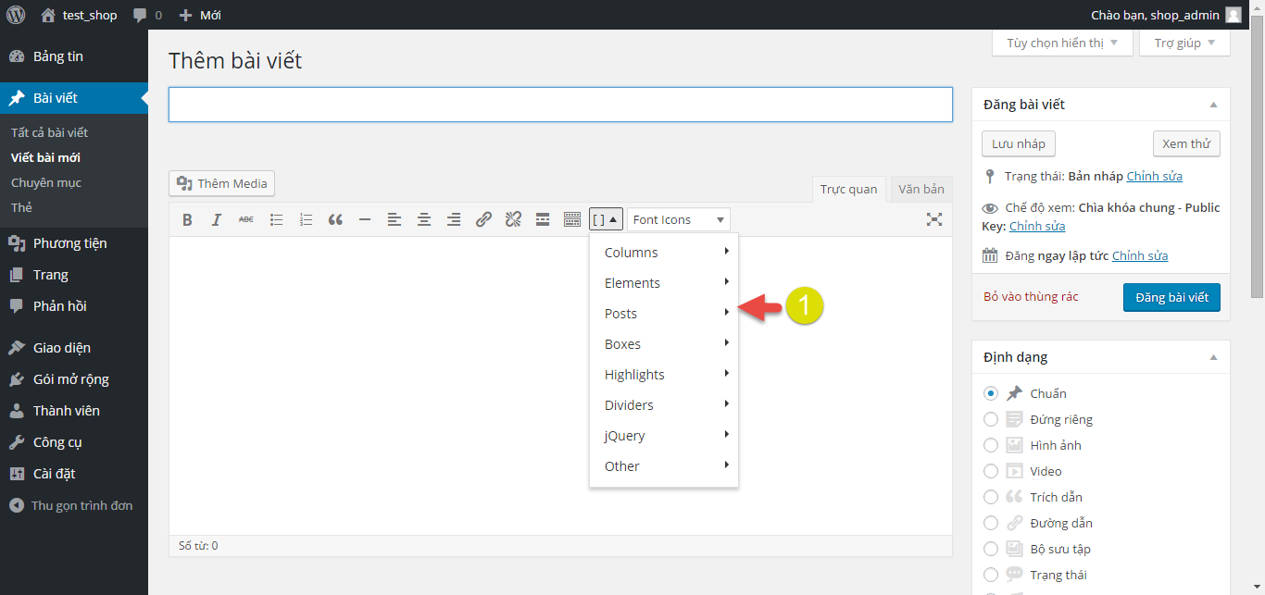Click the Lưu nháp save draft button

(1019, 143)
